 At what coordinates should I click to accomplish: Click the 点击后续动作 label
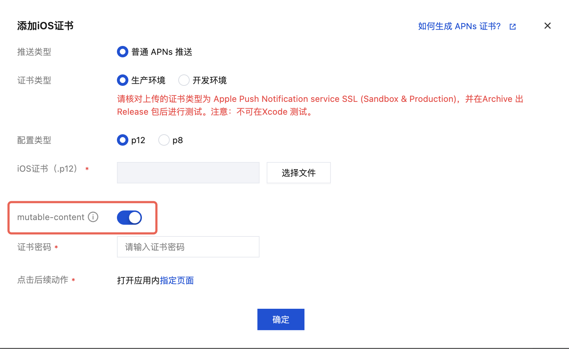(43, 280)
